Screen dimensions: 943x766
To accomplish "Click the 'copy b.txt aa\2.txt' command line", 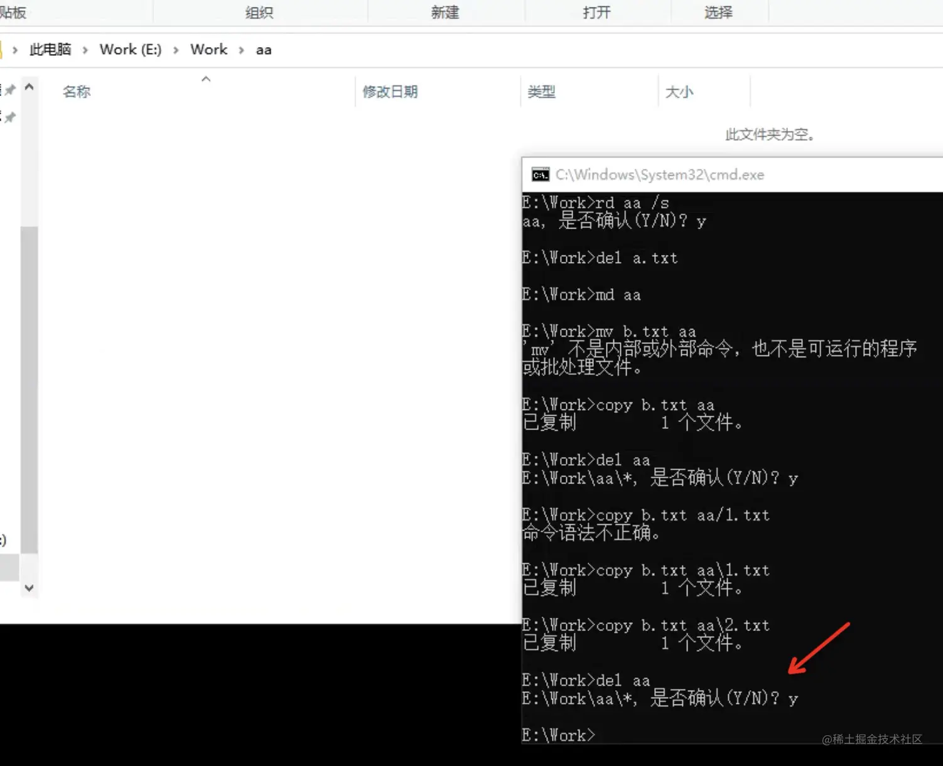I will tap(645, 626).
